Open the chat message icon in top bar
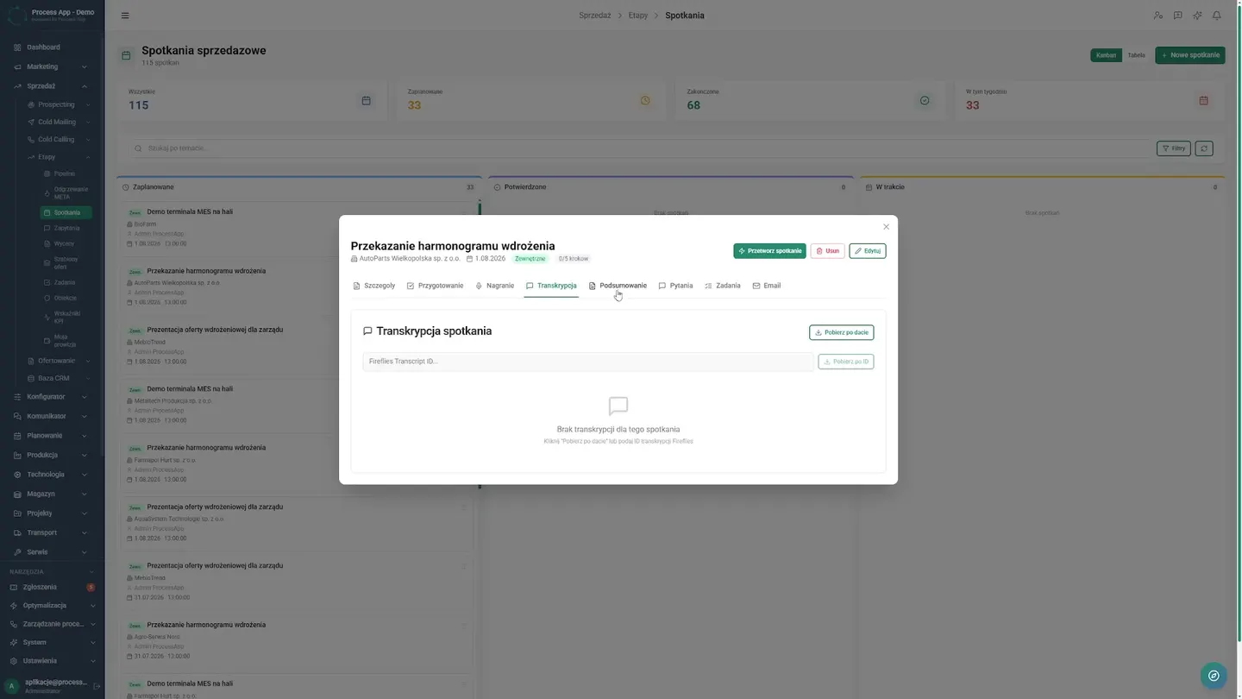The image size is (1242, 699). [1177, 16]
